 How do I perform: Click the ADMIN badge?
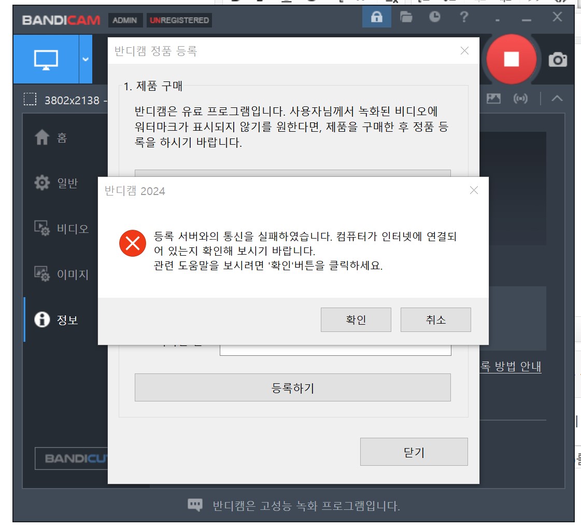coord(125,20)
